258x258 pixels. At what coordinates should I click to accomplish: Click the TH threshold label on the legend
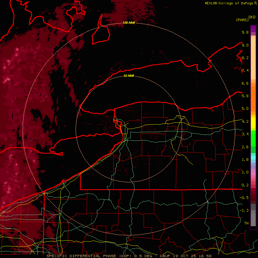246,223
